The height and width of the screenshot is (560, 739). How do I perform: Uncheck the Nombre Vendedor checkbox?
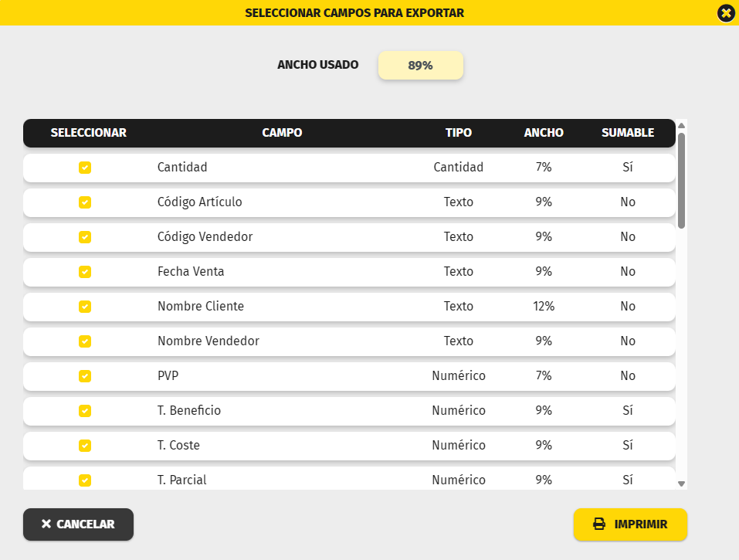85,341
